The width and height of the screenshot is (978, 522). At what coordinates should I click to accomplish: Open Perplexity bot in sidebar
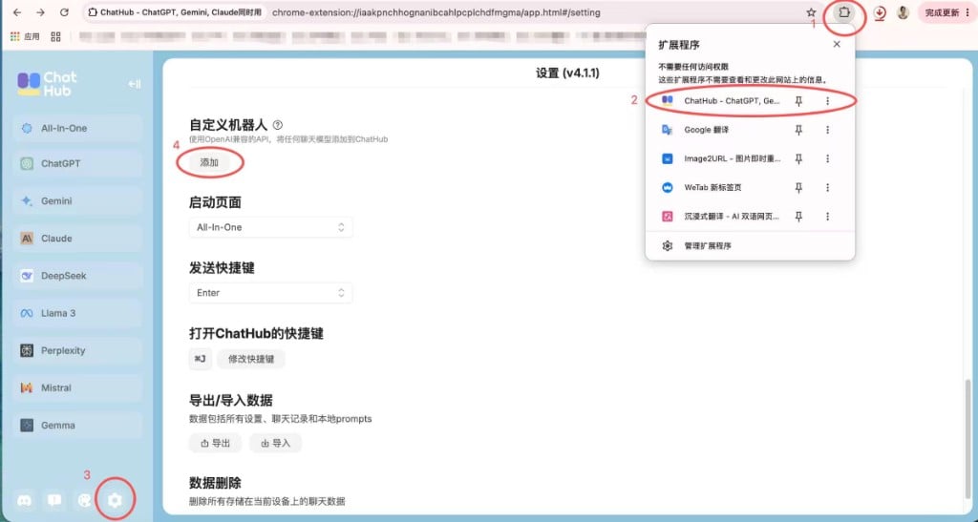[x=77, y=350]
